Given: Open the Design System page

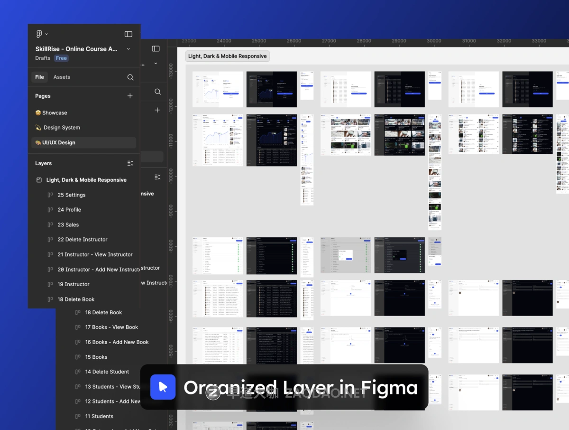Looking at the screenshot, I should (x=61, y=128).
